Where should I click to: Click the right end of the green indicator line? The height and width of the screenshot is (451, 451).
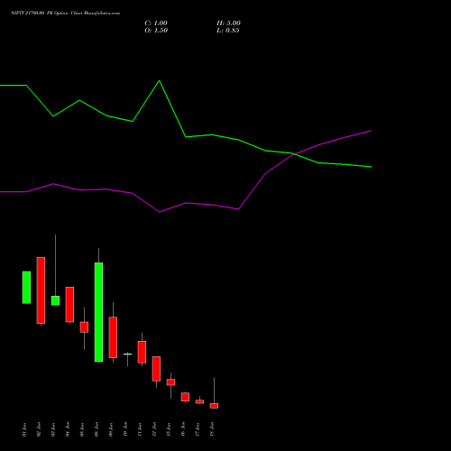point(371,167)
